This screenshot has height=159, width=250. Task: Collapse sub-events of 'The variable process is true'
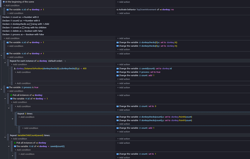(x=1, y=89)
